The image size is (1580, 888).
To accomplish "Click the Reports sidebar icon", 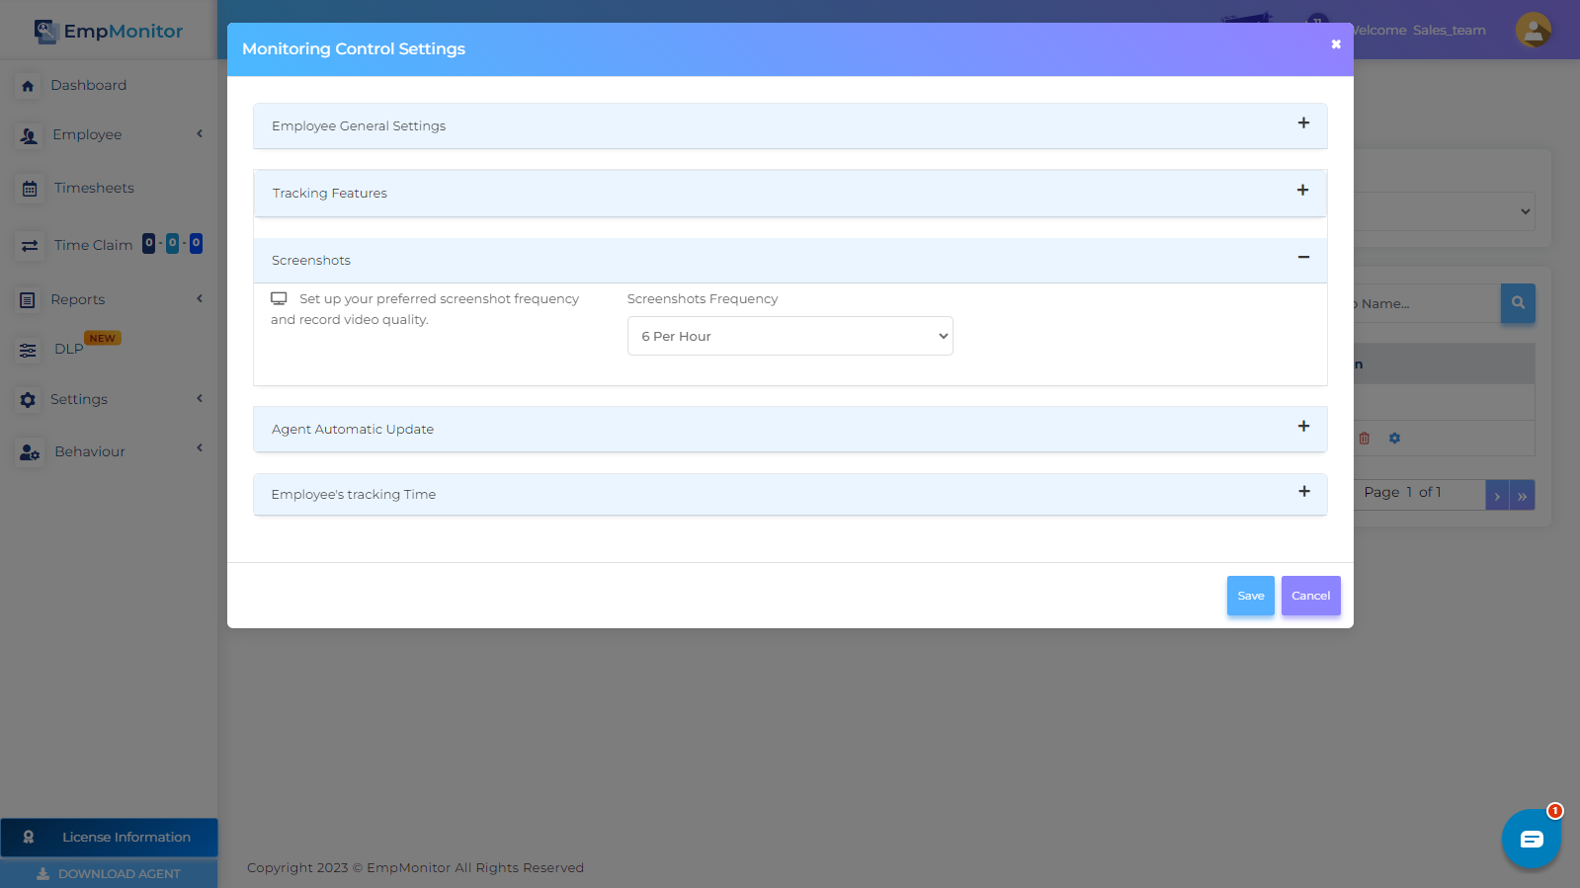I will (x=28, y=300).
